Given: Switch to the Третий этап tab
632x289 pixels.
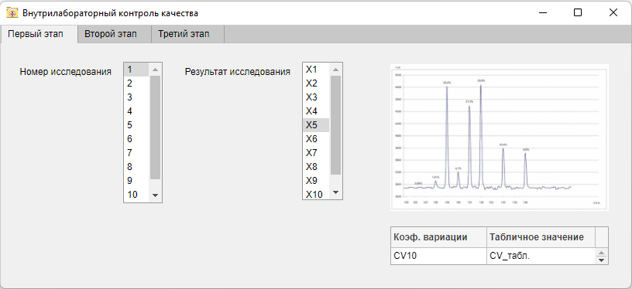Looking at the screenshot, I should 187,34.
